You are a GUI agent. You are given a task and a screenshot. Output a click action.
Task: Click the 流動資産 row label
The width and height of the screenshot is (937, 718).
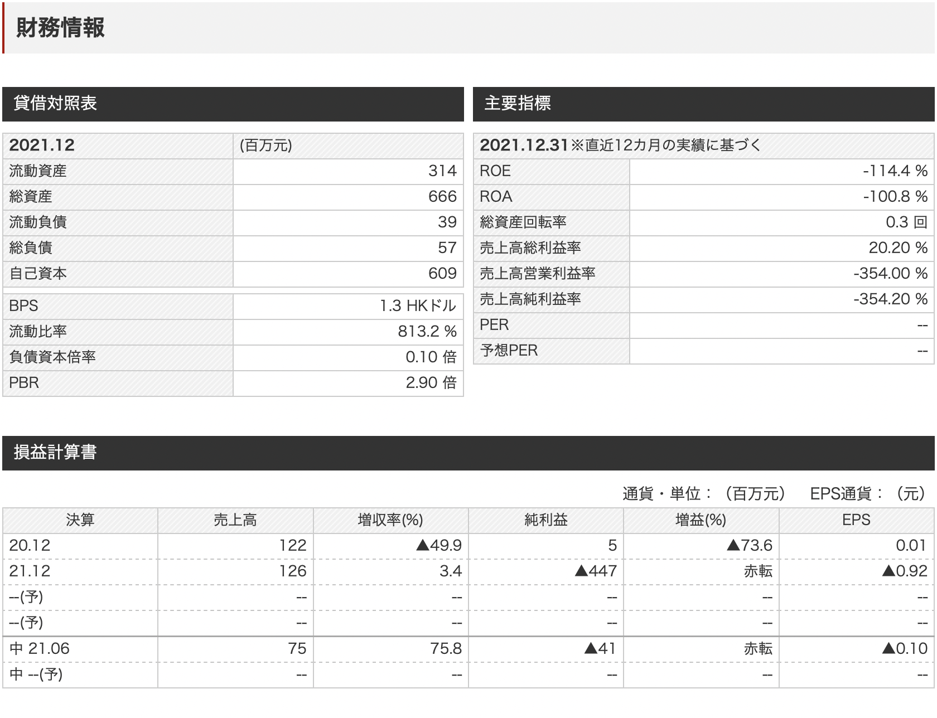(38, 171)
